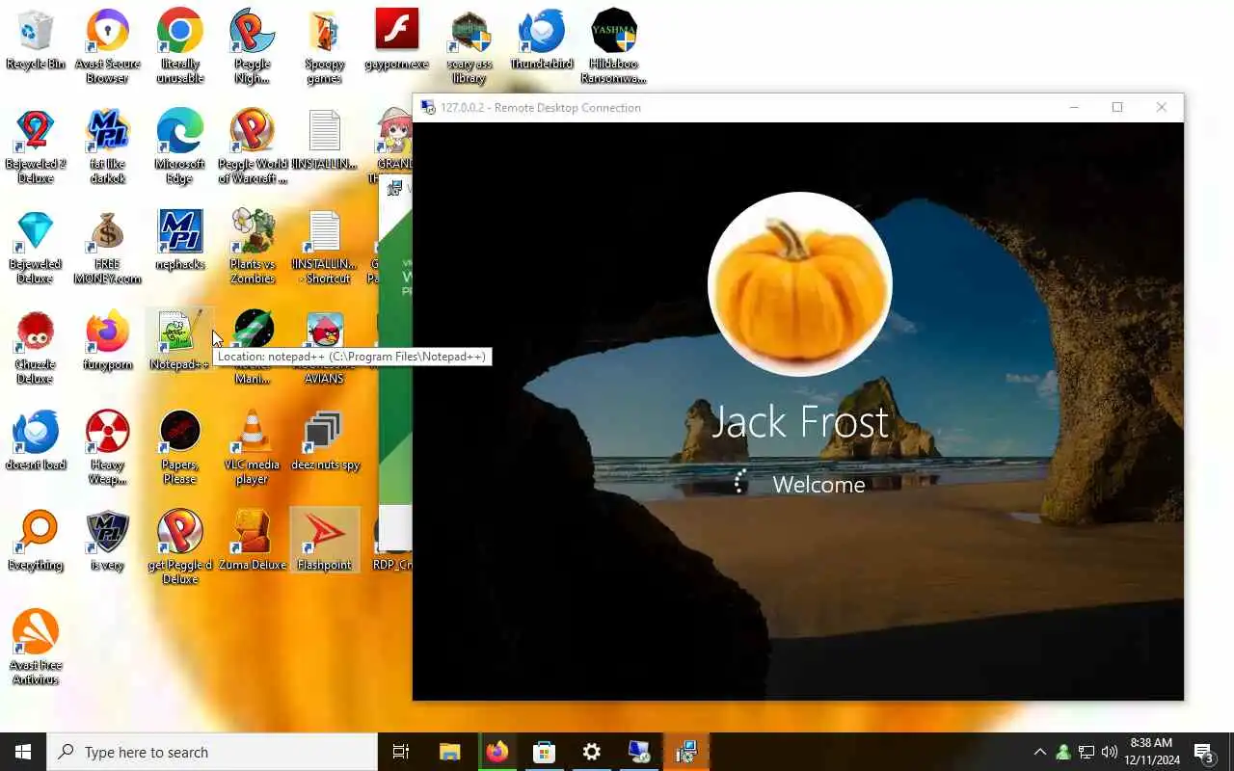This screenshot has height=771, width=1234.
Task: Open the notification center with 3 alerts
Action: (x=1204, y=752)
